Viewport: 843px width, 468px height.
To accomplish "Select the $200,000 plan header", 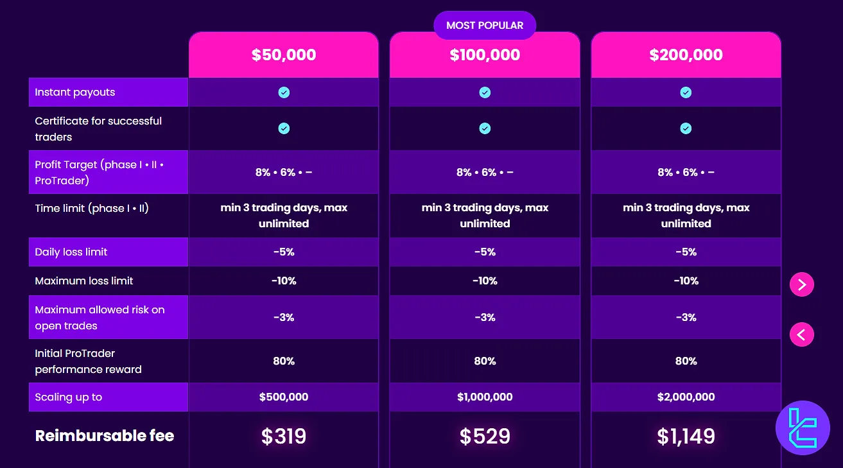I will (686, 55).
